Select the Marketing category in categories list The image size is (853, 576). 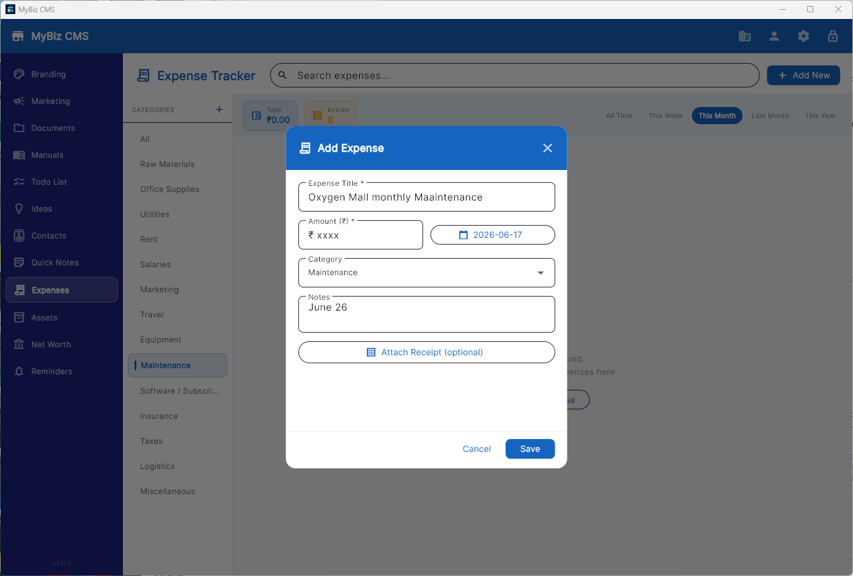(x=177, y=289)
